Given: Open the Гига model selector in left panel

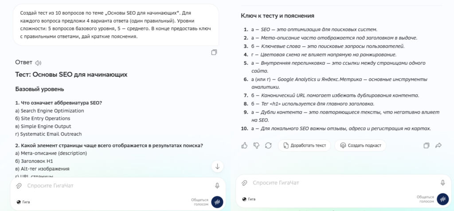Looking at the screenshot, I should pyautogui.click(x=23, y=202).
